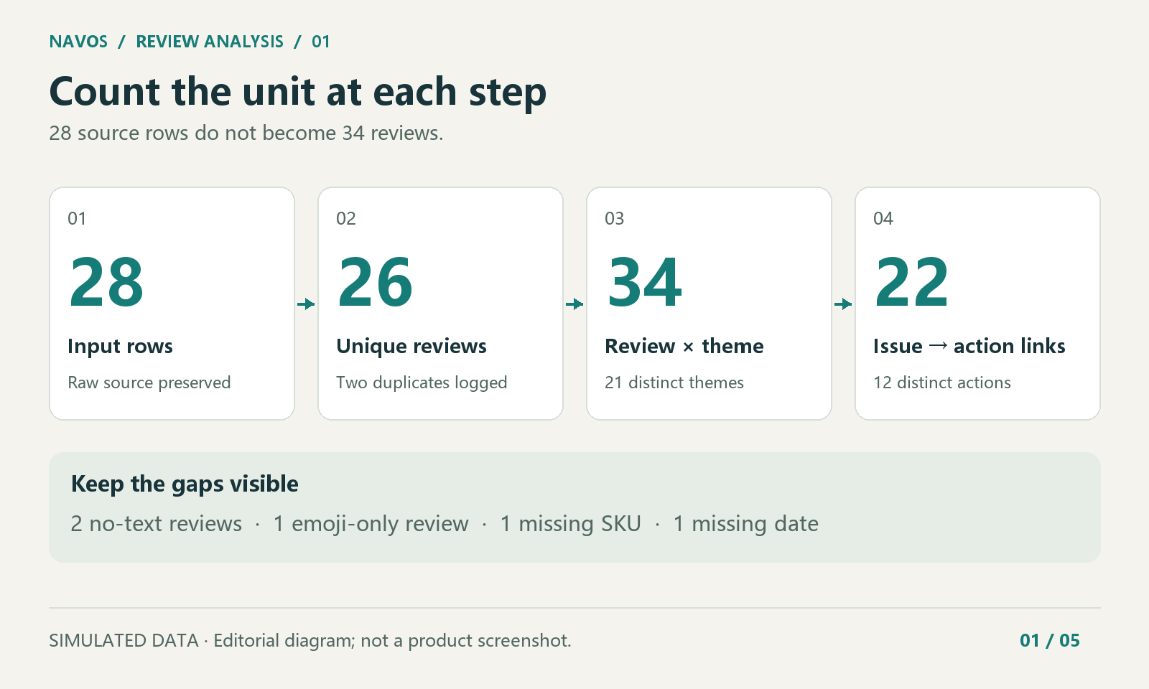Image resolution: width=1149 pixels, height=689 pixels.
Task: Click 'Raw source preserved' text
Action: (x=149, y=383)
